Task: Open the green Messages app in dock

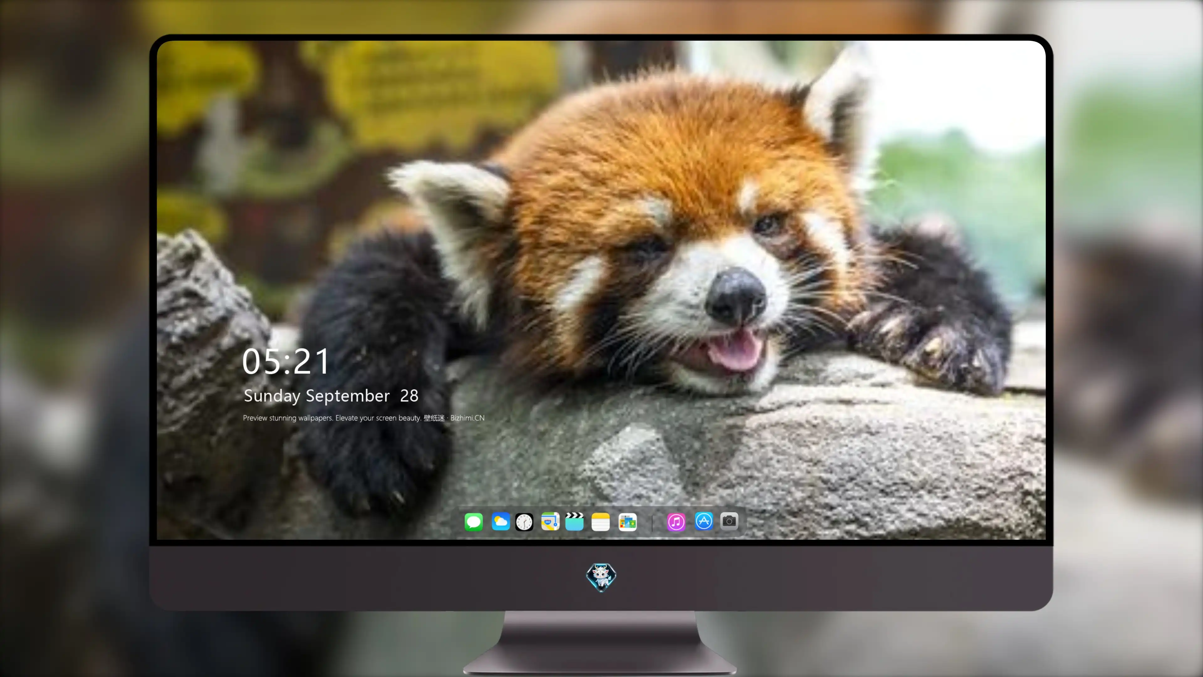Action: 474,522
